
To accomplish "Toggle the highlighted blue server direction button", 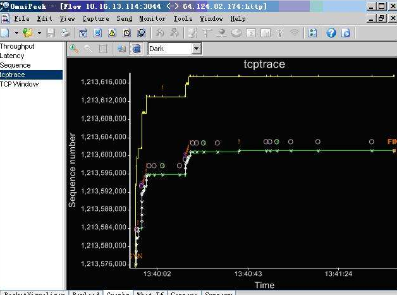I will tap(136, 49).
